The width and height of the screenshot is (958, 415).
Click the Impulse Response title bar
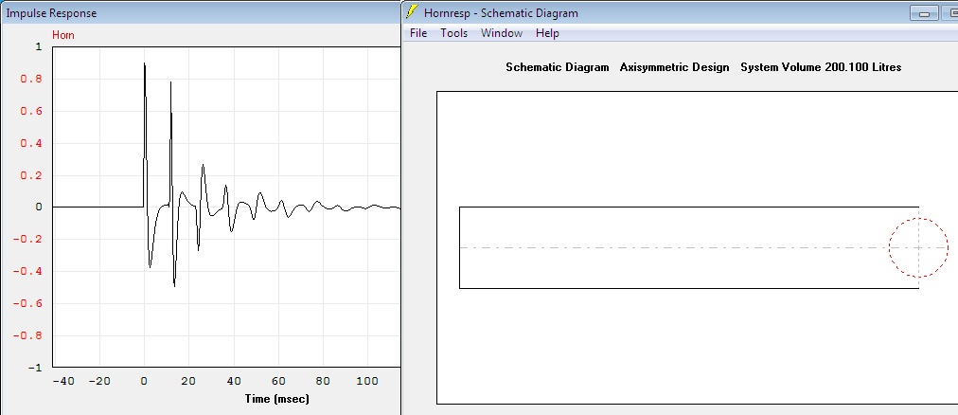[201, 13]
